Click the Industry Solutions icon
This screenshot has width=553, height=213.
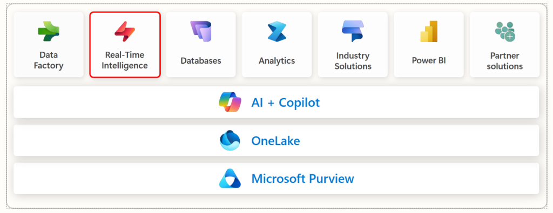353,31
